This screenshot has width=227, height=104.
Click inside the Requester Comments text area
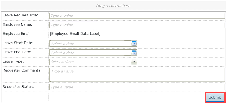[137, 75]
